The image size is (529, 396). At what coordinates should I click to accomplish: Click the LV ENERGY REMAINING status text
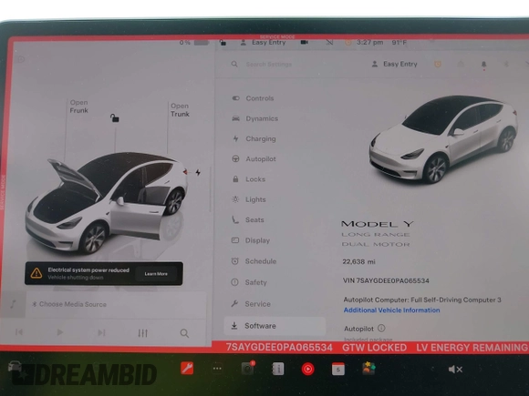click(x=472, y=348)
